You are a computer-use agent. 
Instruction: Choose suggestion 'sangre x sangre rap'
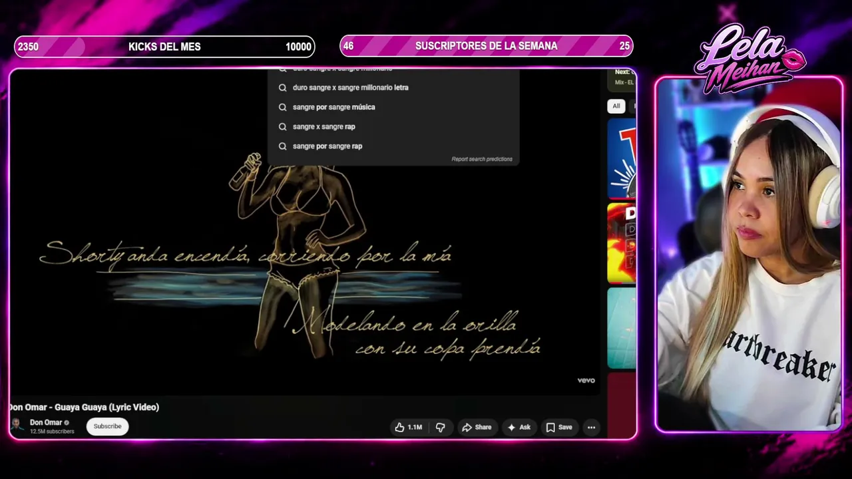[x=393, y=126]
